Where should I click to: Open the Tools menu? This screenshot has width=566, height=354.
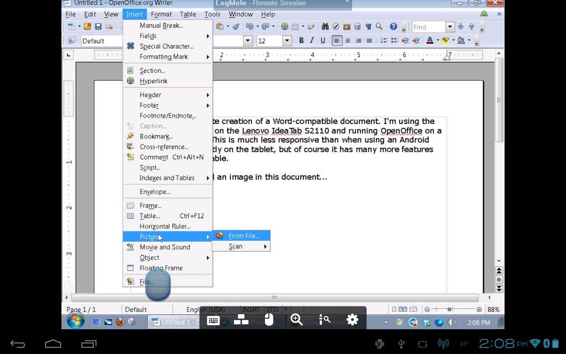click(212, 14)
